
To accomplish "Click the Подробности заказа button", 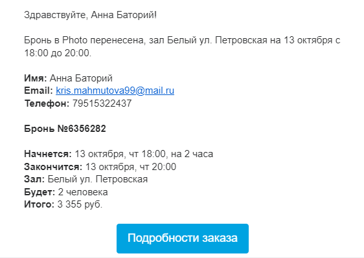I will [x=183, y=239].
